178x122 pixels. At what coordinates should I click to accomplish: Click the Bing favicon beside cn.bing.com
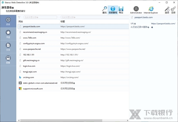point(20,77)
